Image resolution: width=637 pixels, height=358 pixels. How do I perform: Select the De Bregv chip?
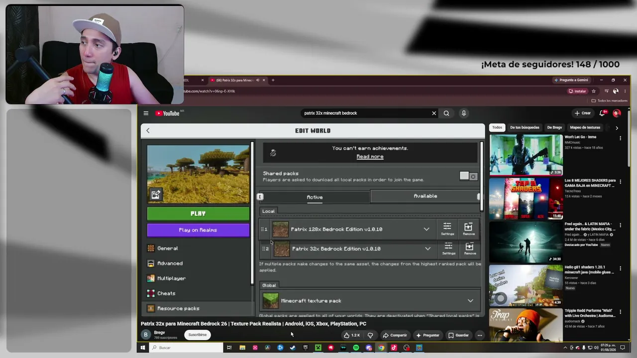[x=554, y=128]
